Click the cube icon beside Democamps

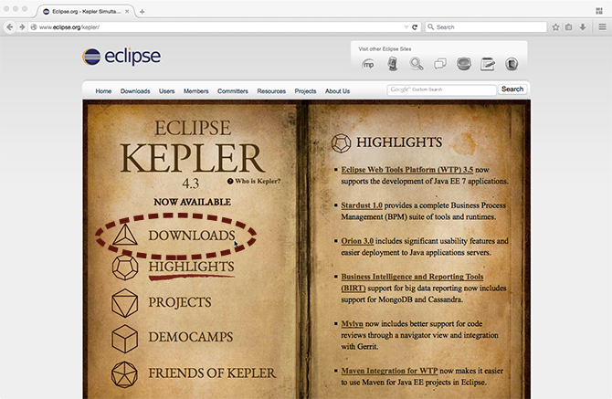125,339
